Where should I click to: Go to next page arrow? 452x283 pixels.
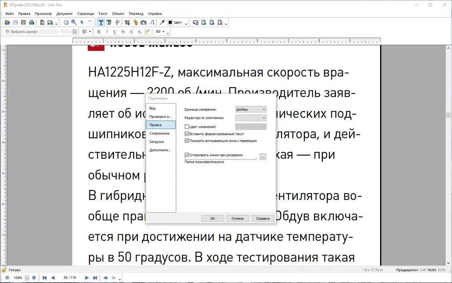[87, 278]
